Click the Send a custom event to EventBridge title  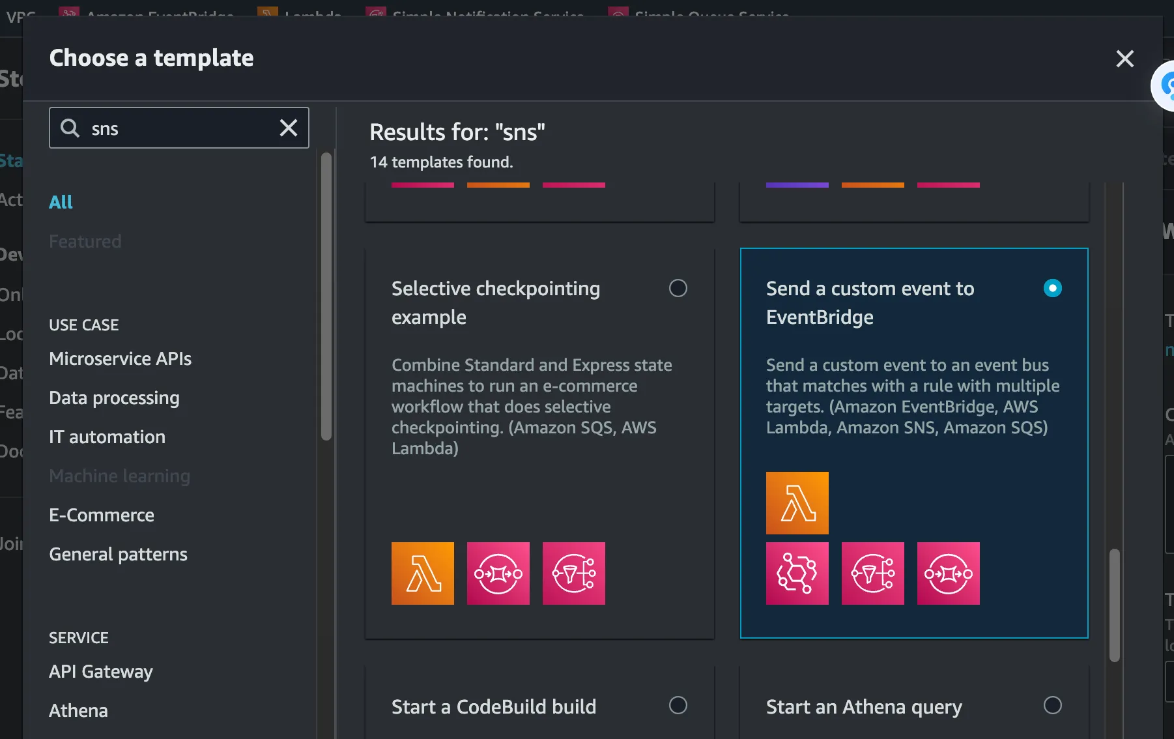tap(870, 302)
